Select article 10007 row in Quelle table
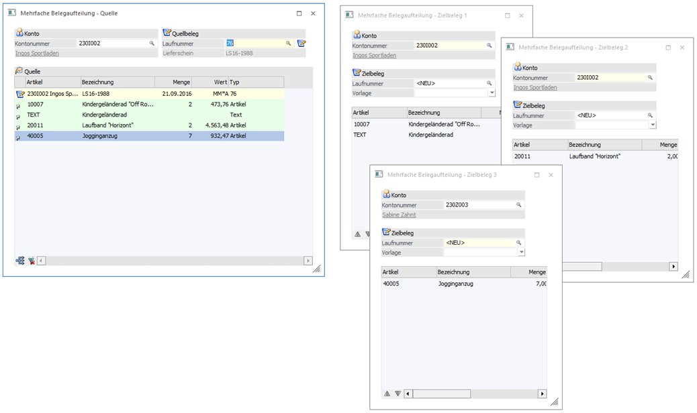697x413 pixels. (x=149, y=104)
